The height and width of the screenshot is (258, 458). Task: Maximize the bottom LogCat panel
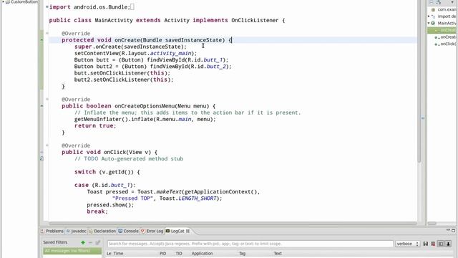453,231
